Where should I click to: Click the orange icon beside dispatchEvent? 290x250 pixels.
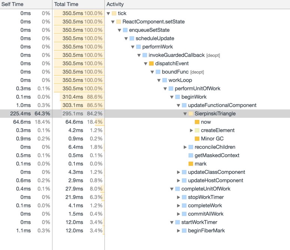coord(152,63)
